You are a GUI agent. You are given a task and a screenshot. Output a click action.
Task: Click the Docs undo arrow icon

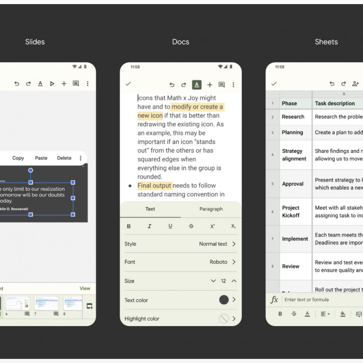click(172, 85)
